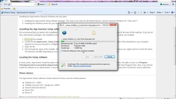Check 'Close this dialog box when download completes'
The width and height of the screenshot is (176, 99).
[62, 51]
